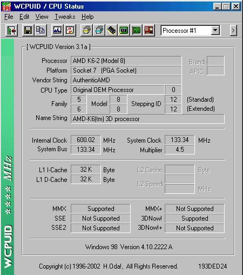Click the Extended Family value 6
Viewport: 243px width, 275px height.
(x=79, y=109)
